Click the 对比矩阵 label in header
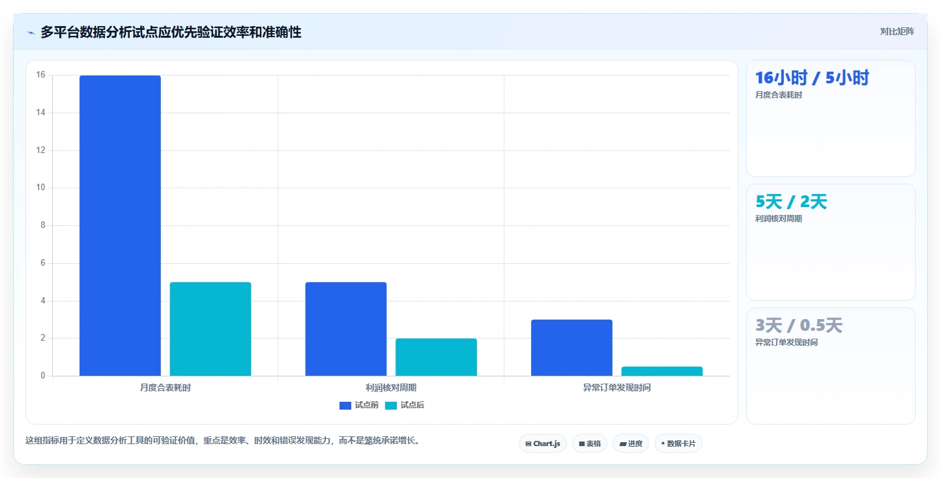Viewport: 941px width, 478px height. (x=897, y=31)
